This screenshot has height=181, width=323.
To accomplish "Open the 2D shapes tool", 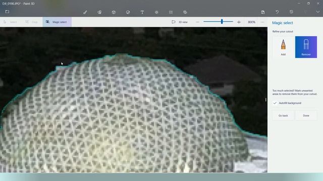I will [x=99, y=12].
